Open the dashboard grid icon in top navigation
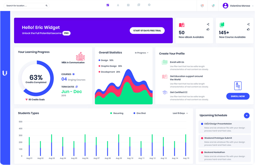The height and width of the screenshot is (165, 255). click(108, 5)
